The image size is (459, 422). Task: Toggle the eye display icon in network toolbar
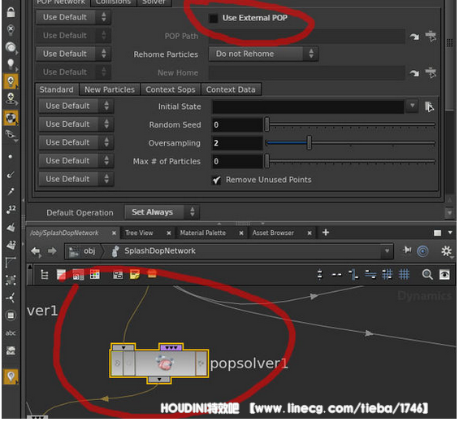pos(444,275)
